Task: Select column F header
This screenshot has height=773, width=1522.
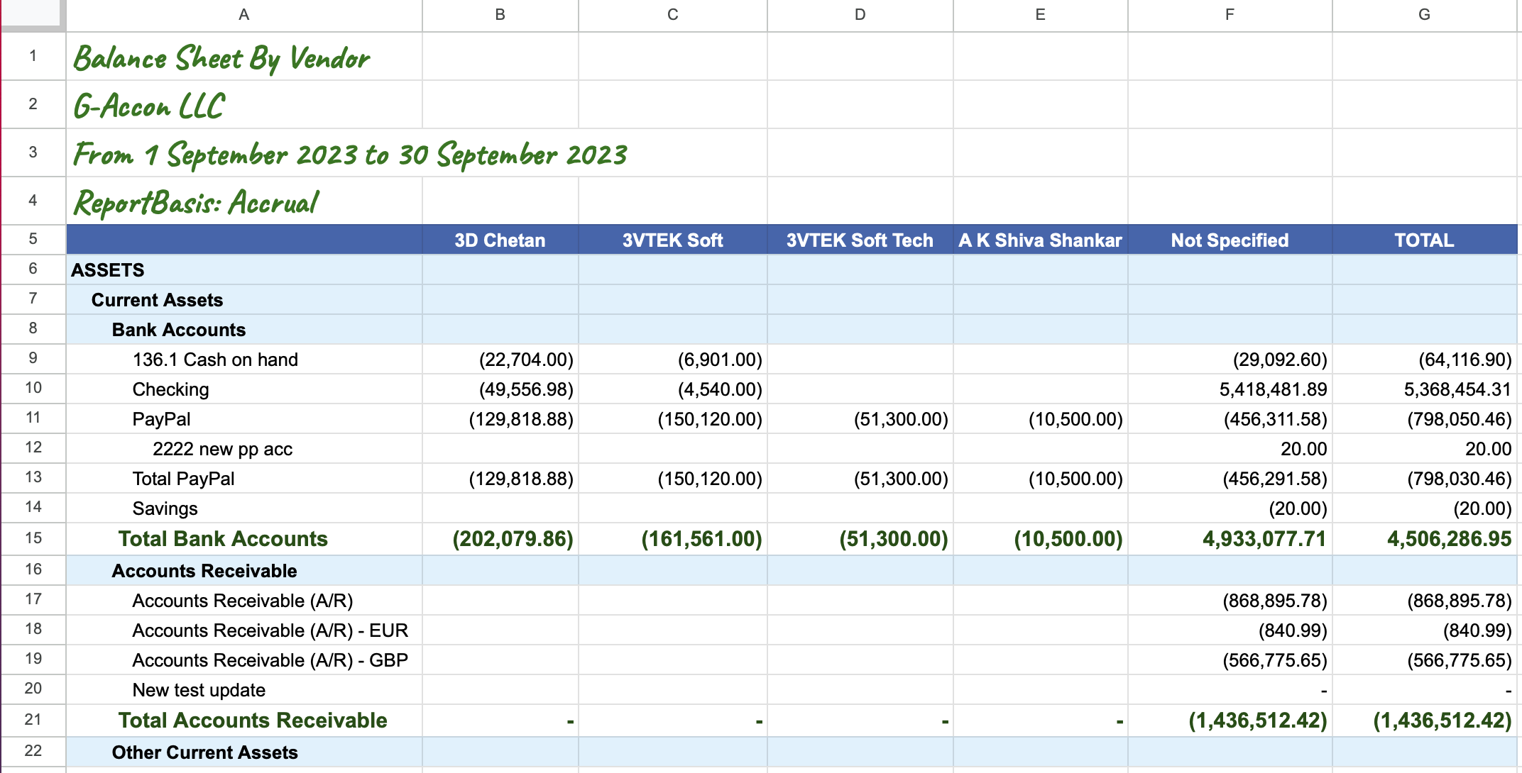Action: 1230,15
